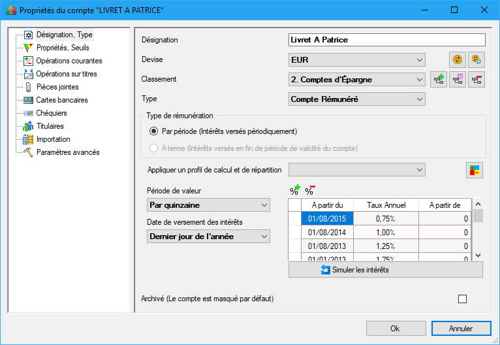
Task: Open 'Cartes bancaires' section in sidebar
Action: tap(62, 100)
